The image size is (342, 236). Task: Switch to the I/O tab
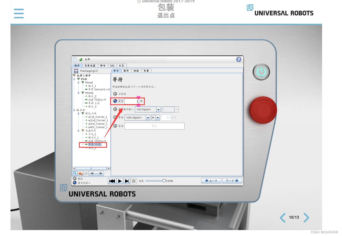[x=112, y=66]
